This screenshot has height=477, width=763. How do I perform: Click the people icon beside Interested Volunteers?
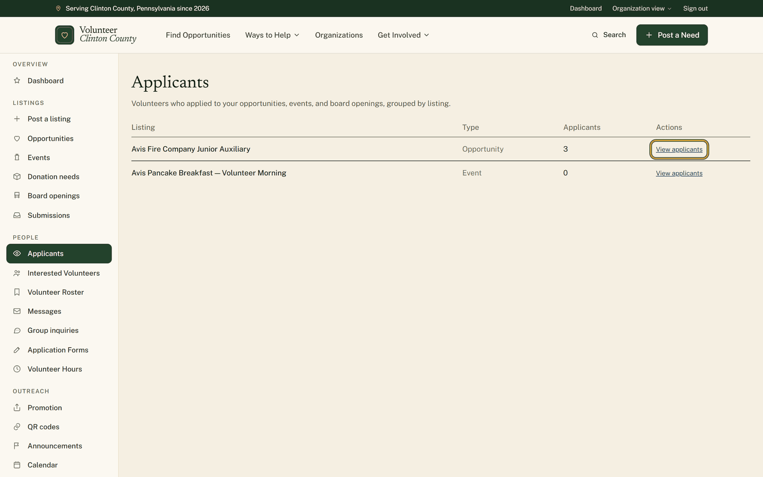click(17, 273)
